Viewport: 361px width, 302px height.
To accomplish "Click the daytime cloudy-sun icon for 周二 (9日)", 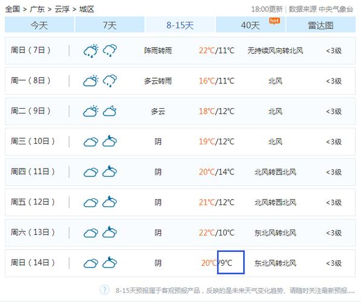I will pos(91,111).
